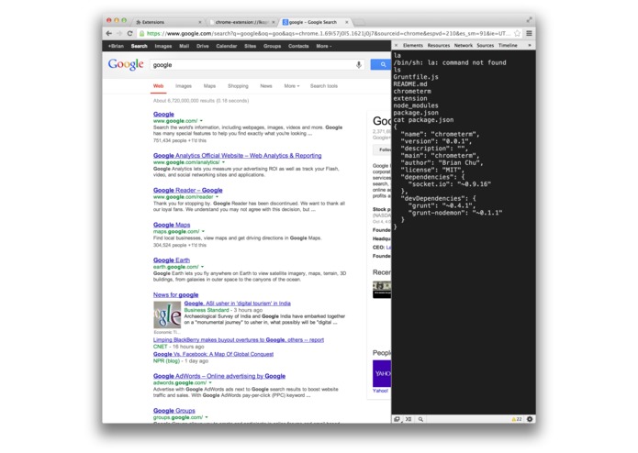Show more DevTools tabs with chevron
The image size is (638, 453).
[x=530, y=46]
